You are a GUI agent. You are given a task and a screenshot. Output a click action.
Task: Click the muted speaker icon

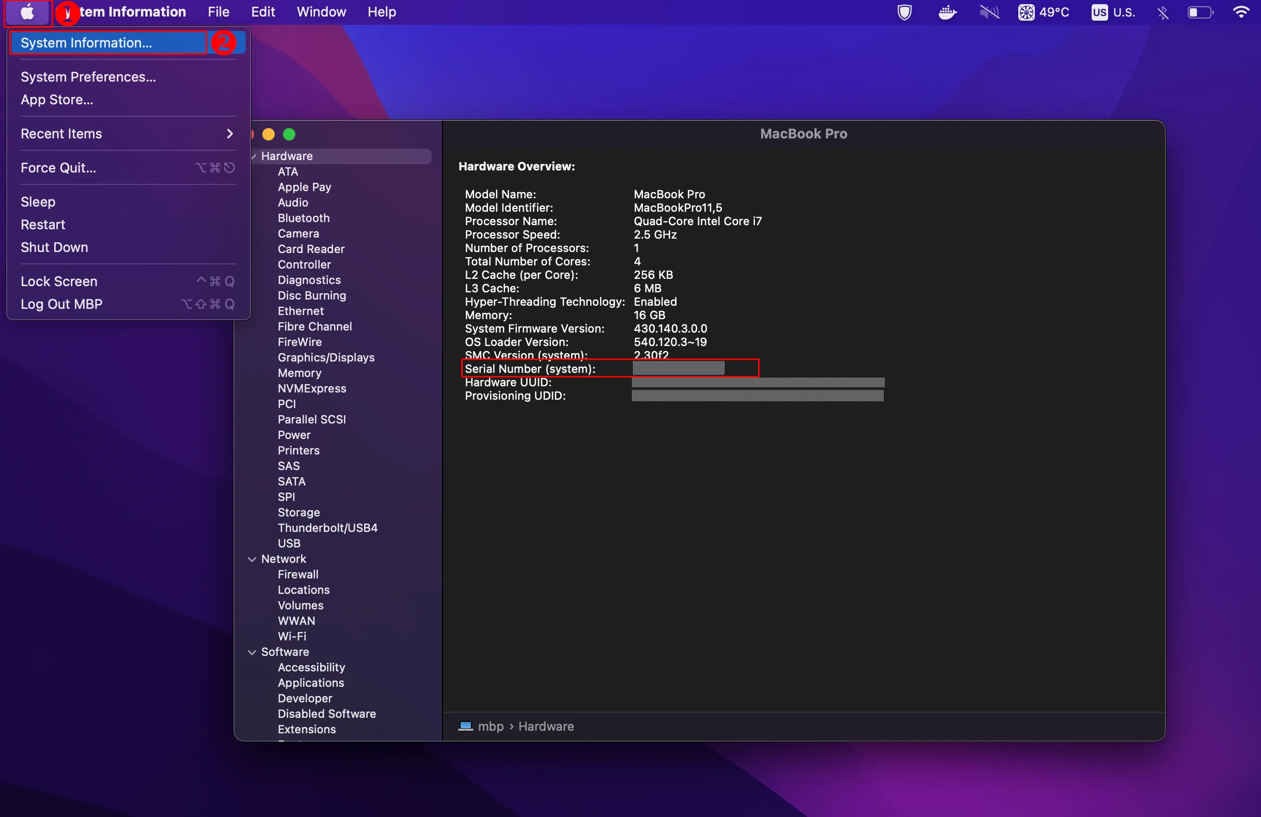(x=989, y=12)
